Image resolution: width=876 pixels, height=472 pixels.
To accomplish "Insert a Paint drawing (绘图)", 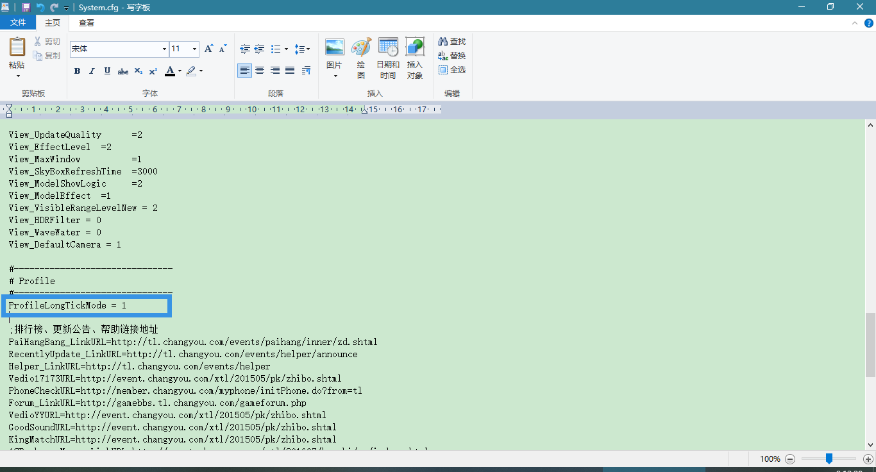I will [x=361, y=59].
